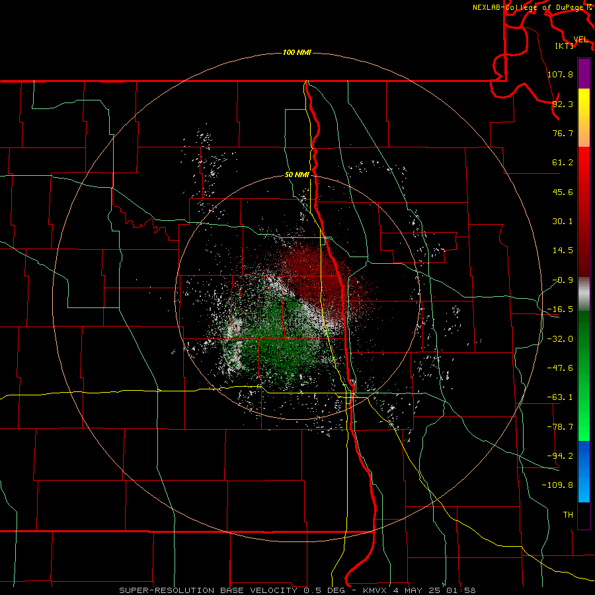The image size is (595, 595).
Task: Pick the yellow-orange segment of the color scale
Action: [584, 118]
